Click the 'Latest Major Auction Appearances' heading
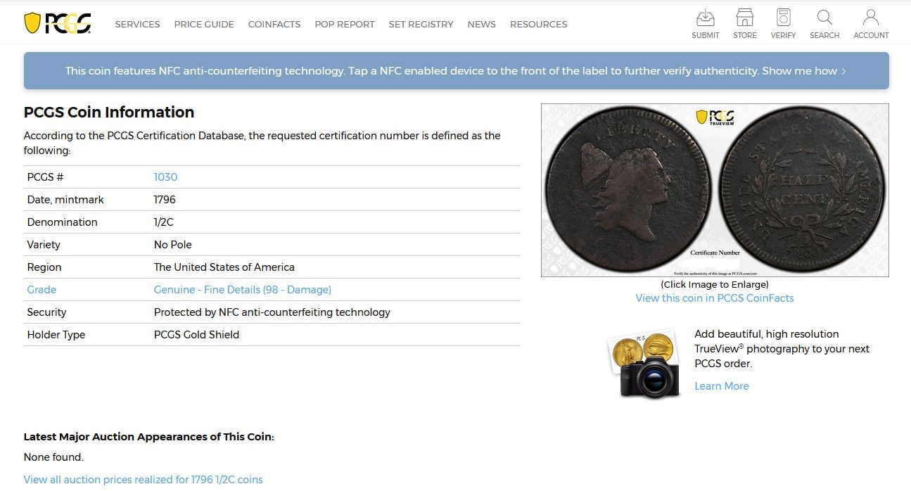 [x=149, y=437]
